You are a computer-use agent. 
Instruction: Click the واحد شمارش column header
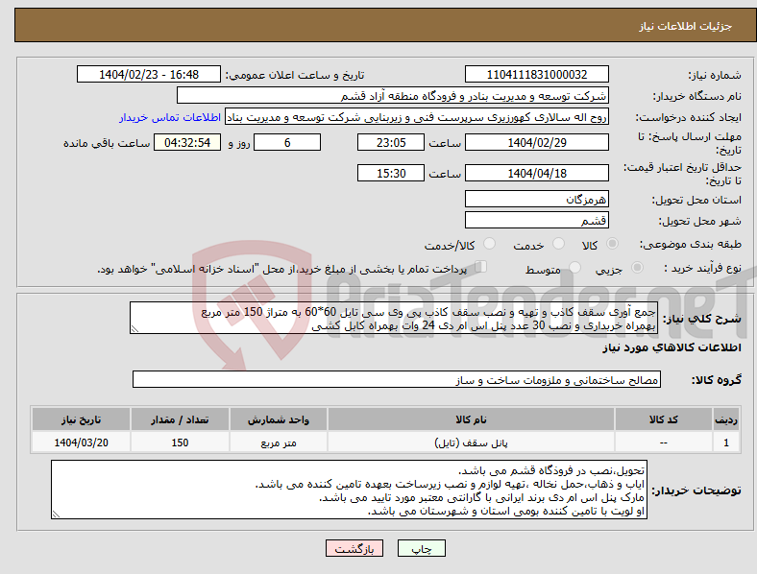[x=278, y=419]
